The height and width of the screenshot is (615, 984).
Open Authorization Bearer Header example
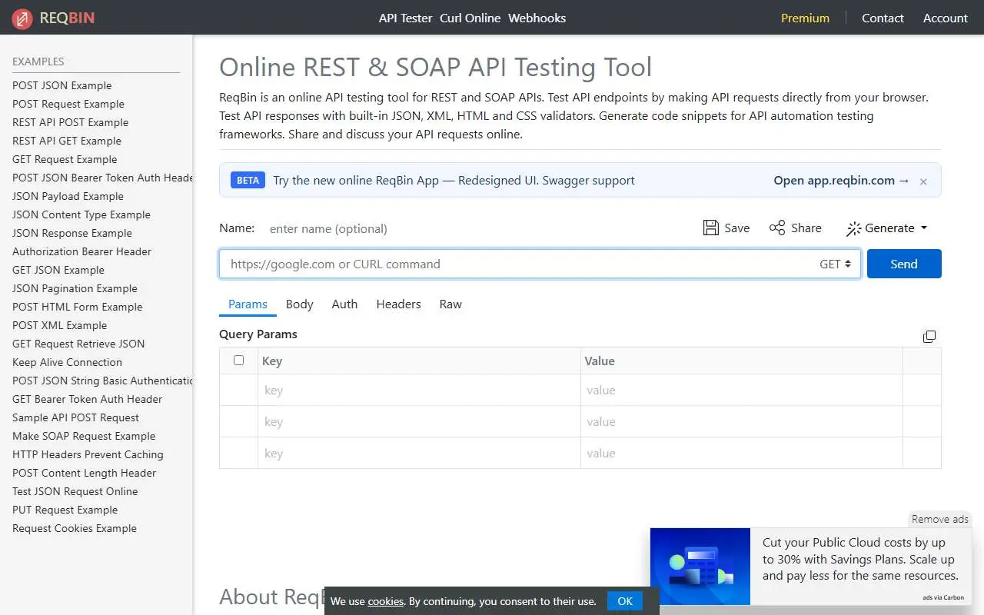[x=81, y=251]
